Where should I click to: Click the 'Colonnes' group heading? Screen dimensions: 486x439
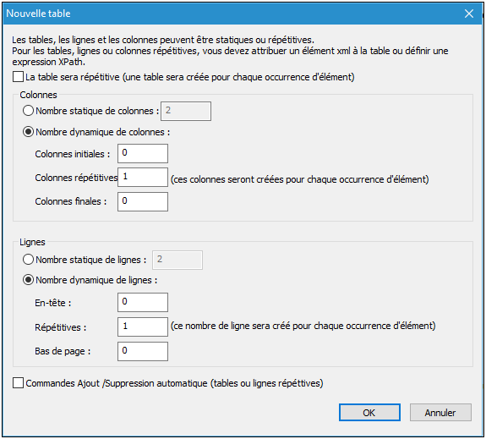tap(38, 95)
